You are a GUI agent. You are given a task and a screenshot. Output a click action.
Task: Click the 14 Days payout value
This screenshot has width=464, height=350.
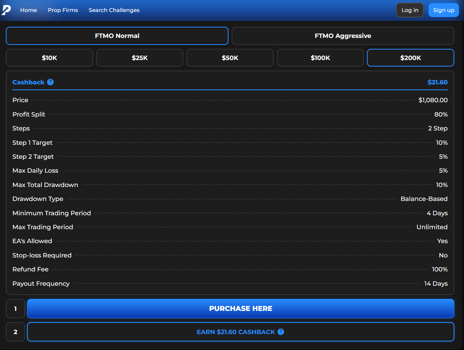click(436, 283)
